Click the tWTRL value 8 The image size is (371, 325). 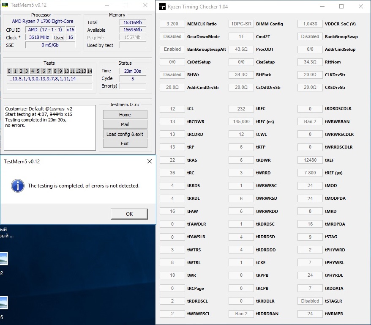(172, 262)
